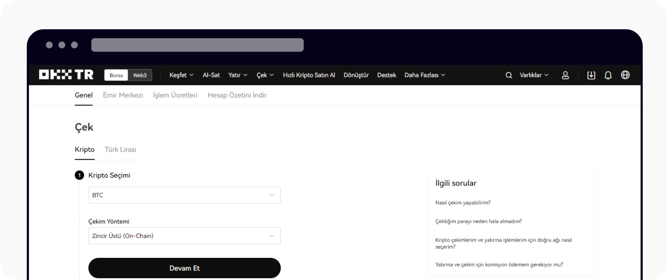Open question about komisyon ödemem gerekiyor mu
This screenshot has height=280, width=667.
coord(499,265)
